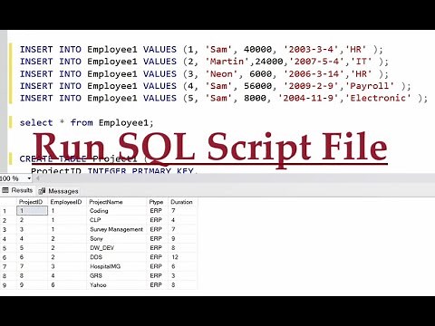Select the ProjectID cell in the Sony row
Screen dimensions: 435x326
tap(32, 239)
